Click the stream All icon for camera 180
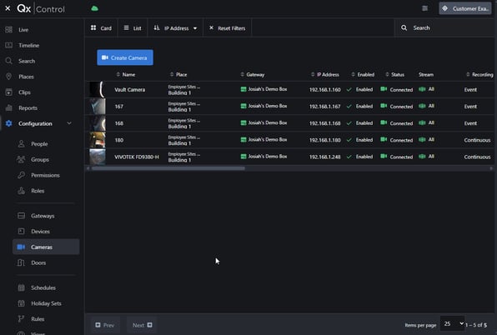Image resolution: width=497 pixels, height=335 pixels. 422,139
